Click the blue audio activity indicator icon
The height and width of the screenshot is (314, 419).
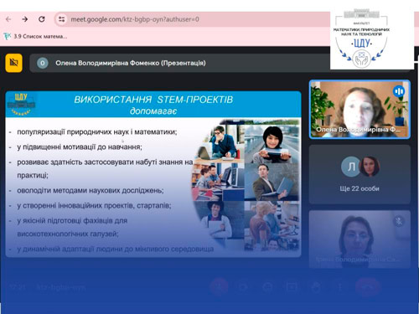(x=399, y=91)
